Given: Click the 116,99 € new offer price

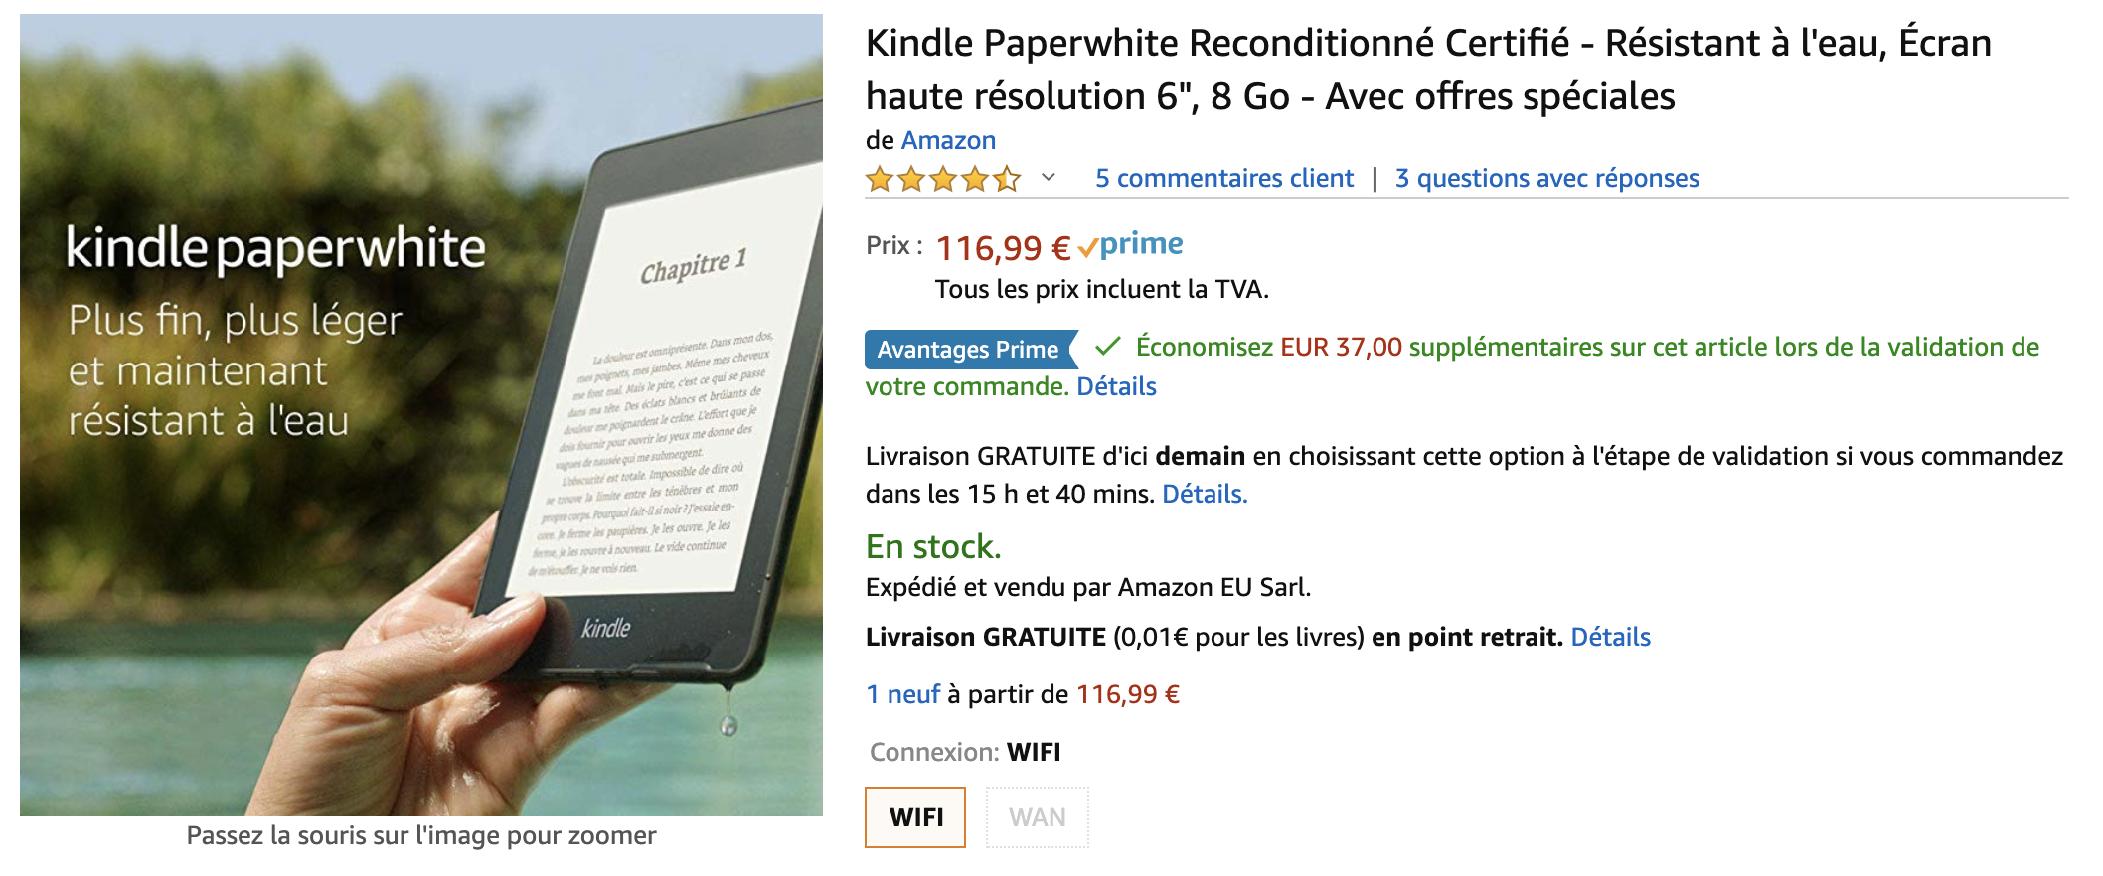Looking at the screenshot, I should coord(1129,694).
